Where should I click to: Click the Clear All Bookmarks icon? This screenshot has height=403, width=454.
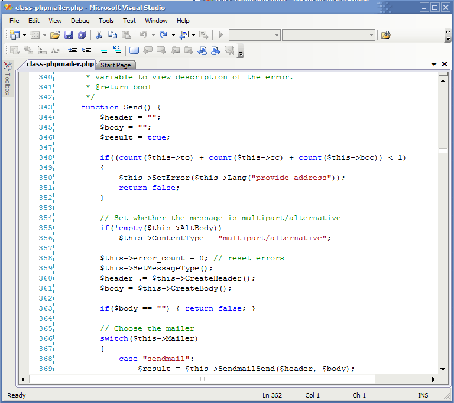[229, 50]
